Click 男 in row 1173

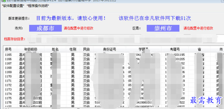point(73,90)
